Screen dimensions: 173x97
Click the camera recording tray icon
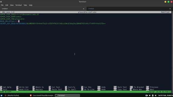(147, 95)
